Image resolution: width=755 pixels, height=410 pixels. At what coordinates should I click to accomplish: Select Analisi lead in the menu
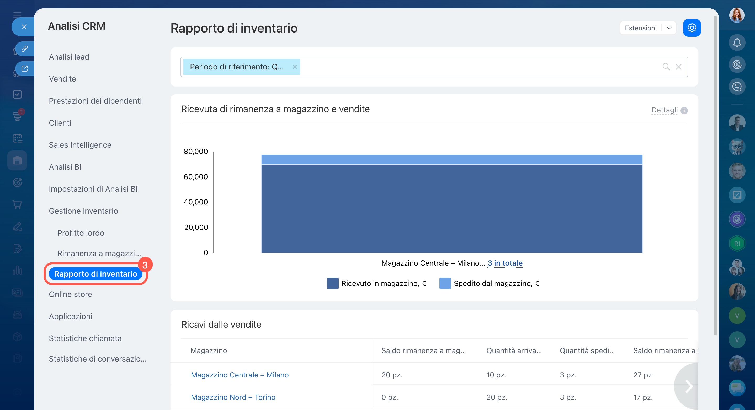tap(69, 57)
